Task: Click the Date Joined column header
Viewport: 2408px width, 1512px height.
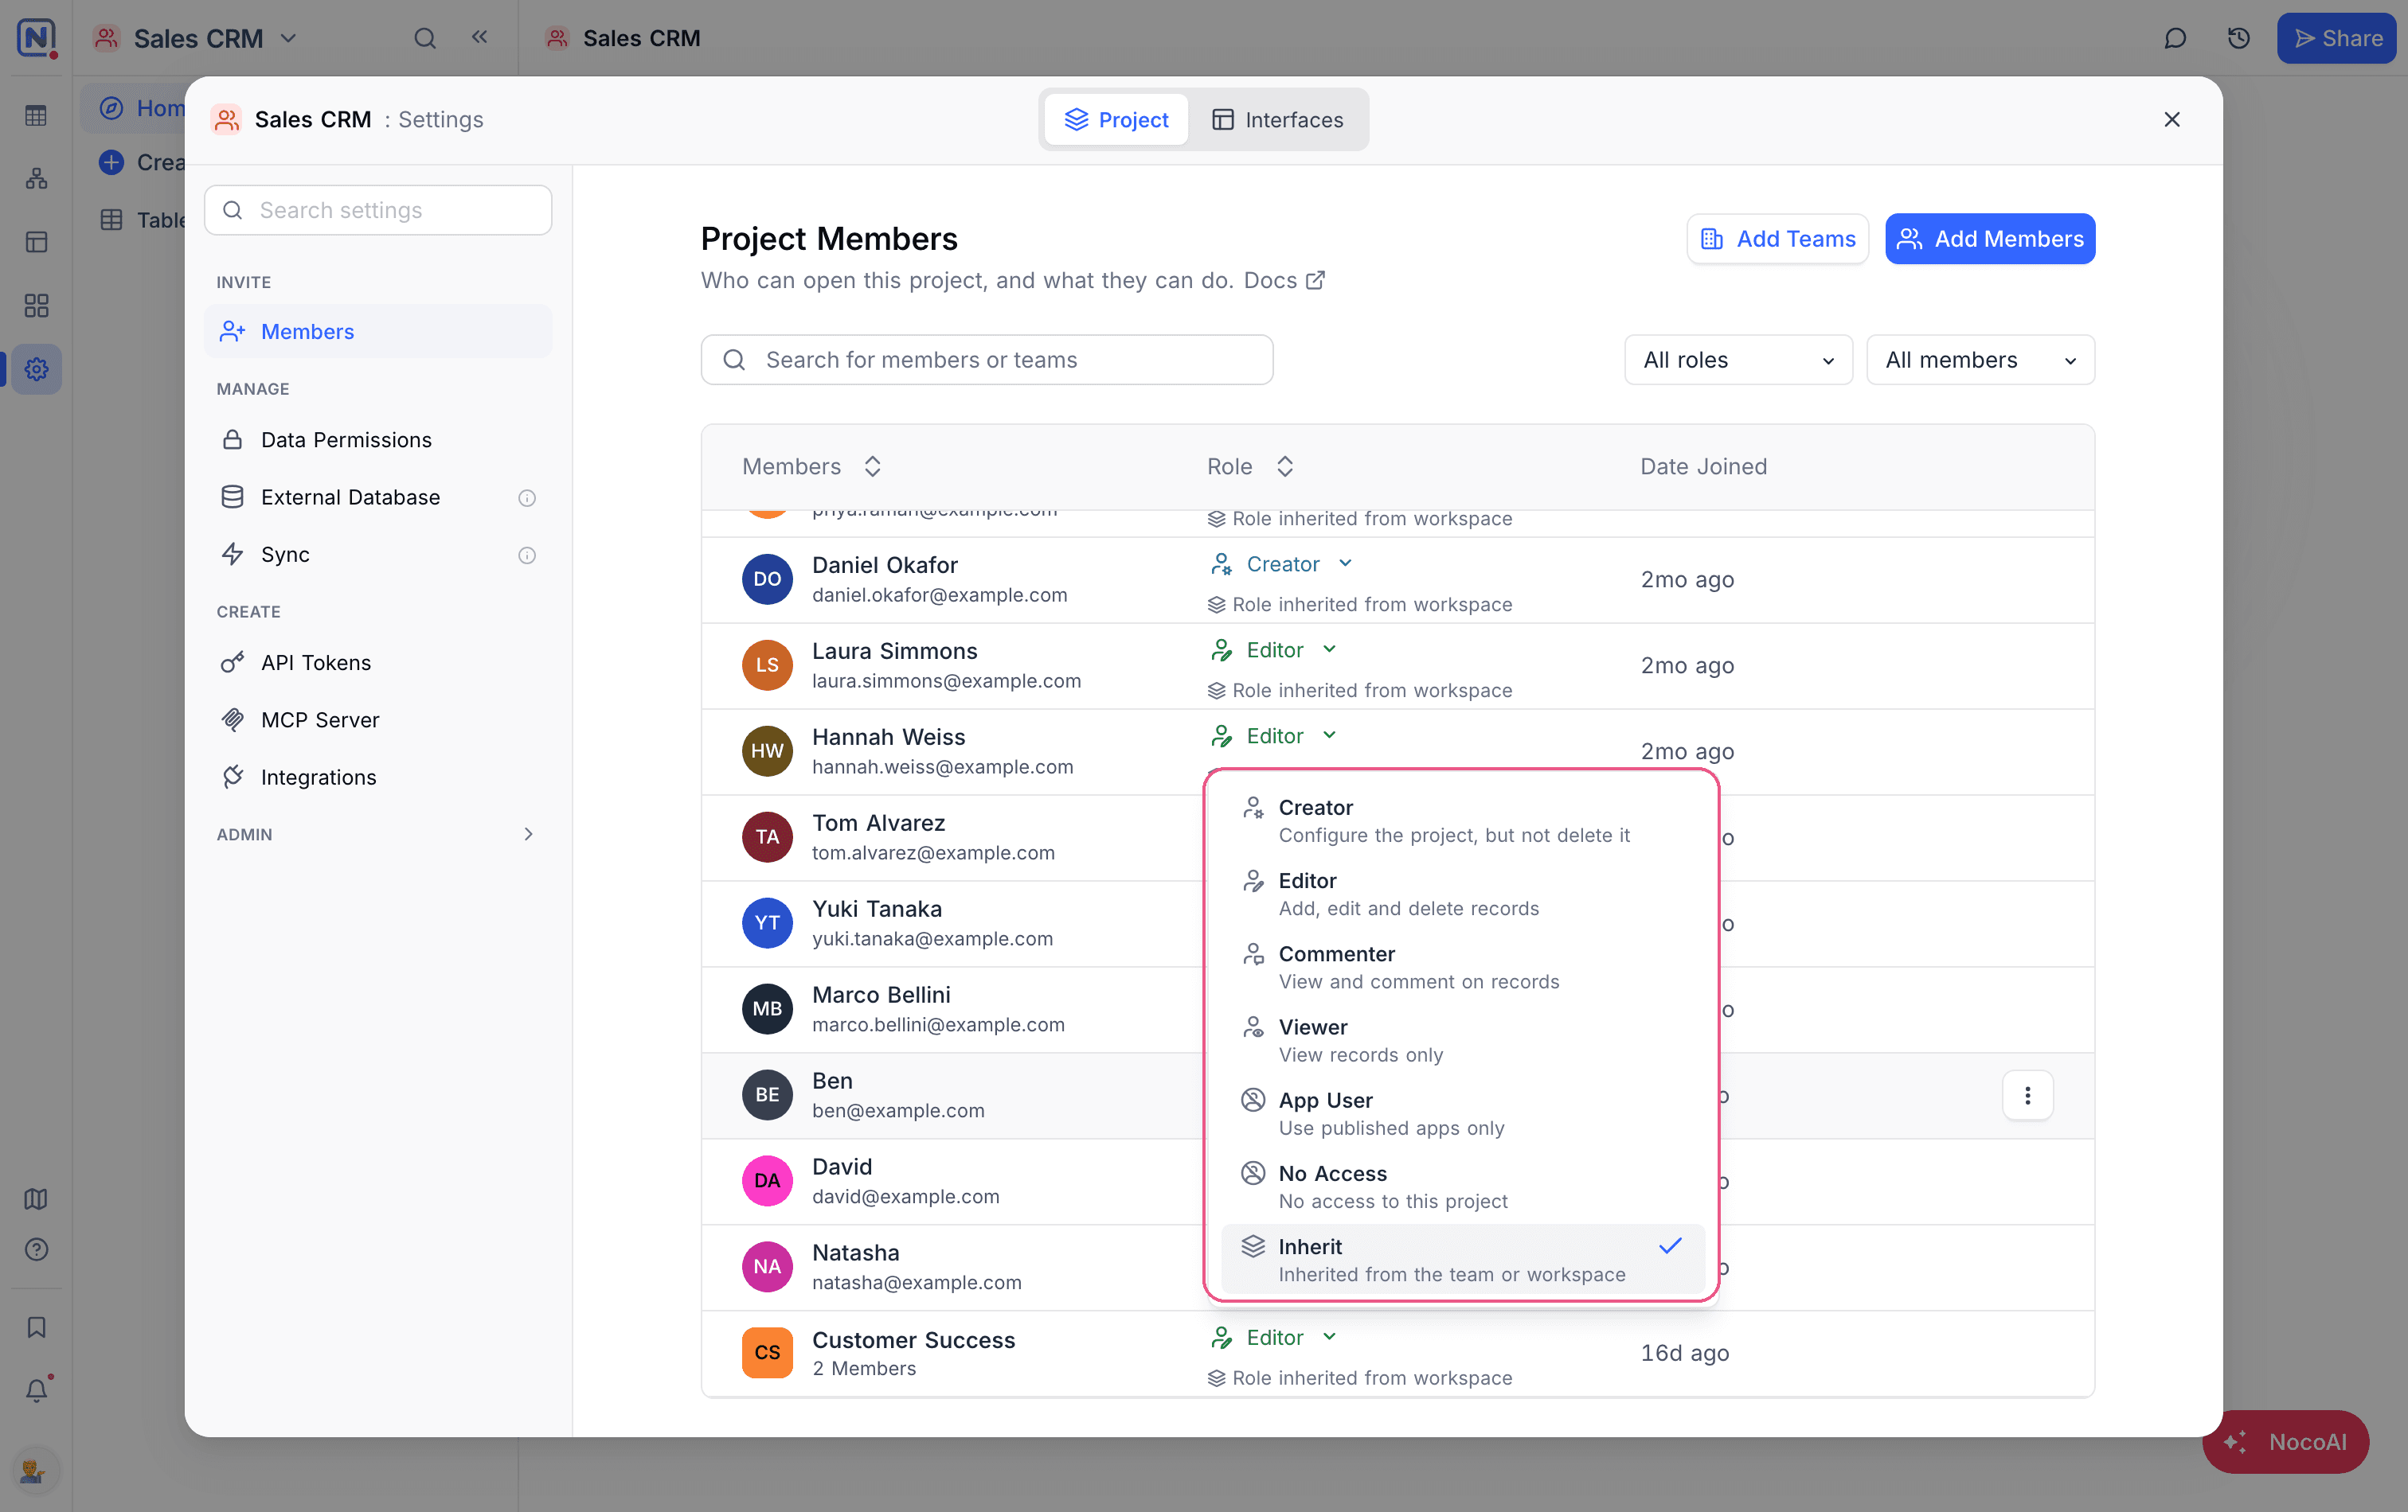Action: pos(1703,466)
